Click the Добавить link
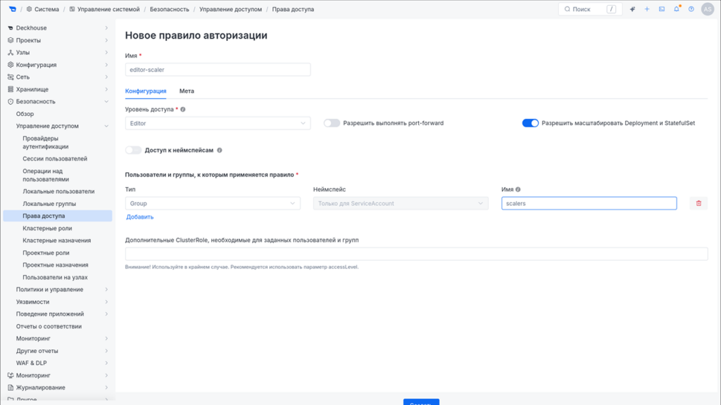Viewport: 721px width, 405px height. (x=140, y=217)
